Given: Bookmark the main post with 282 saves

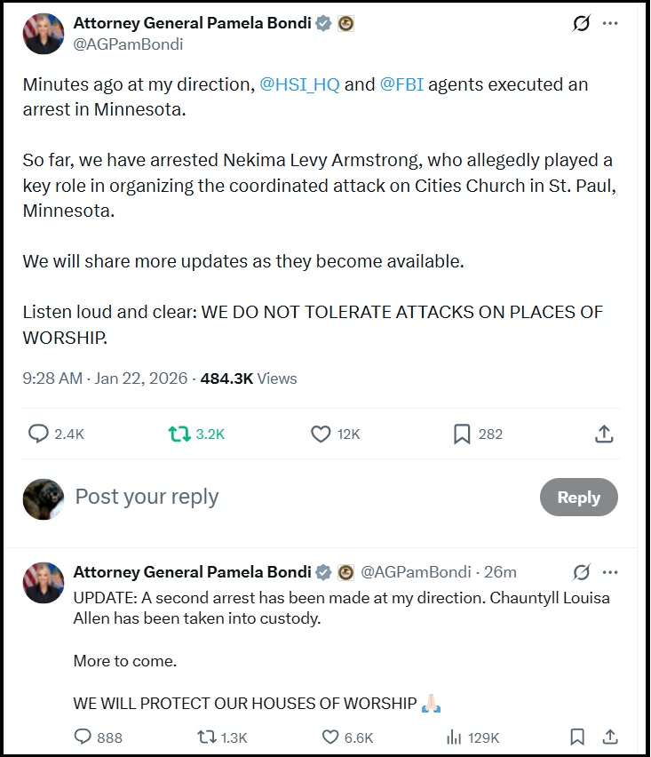Looking at the screenshot, I should [x=462, y=434].
